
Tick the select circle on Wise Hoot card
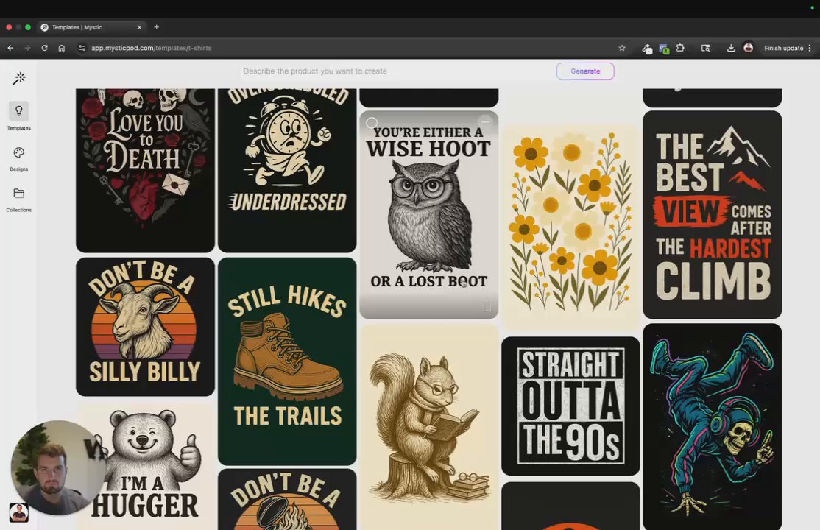pyautogui.click(x=372, y=123)
